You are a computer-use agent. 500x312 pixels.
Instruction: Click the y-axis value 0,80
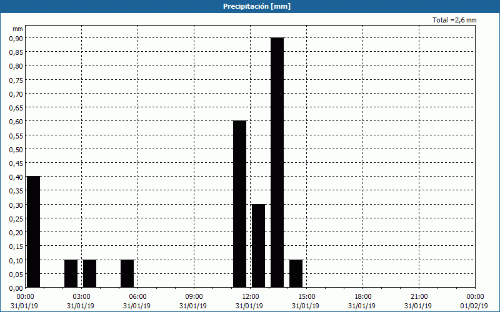16,66
